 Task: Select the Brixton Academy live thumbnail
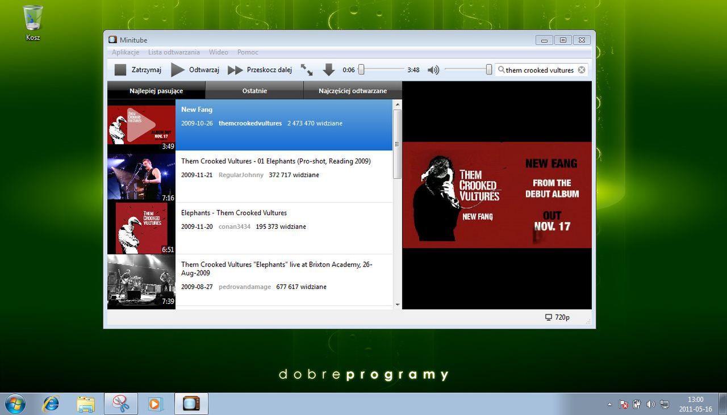[x=141, y=280]
